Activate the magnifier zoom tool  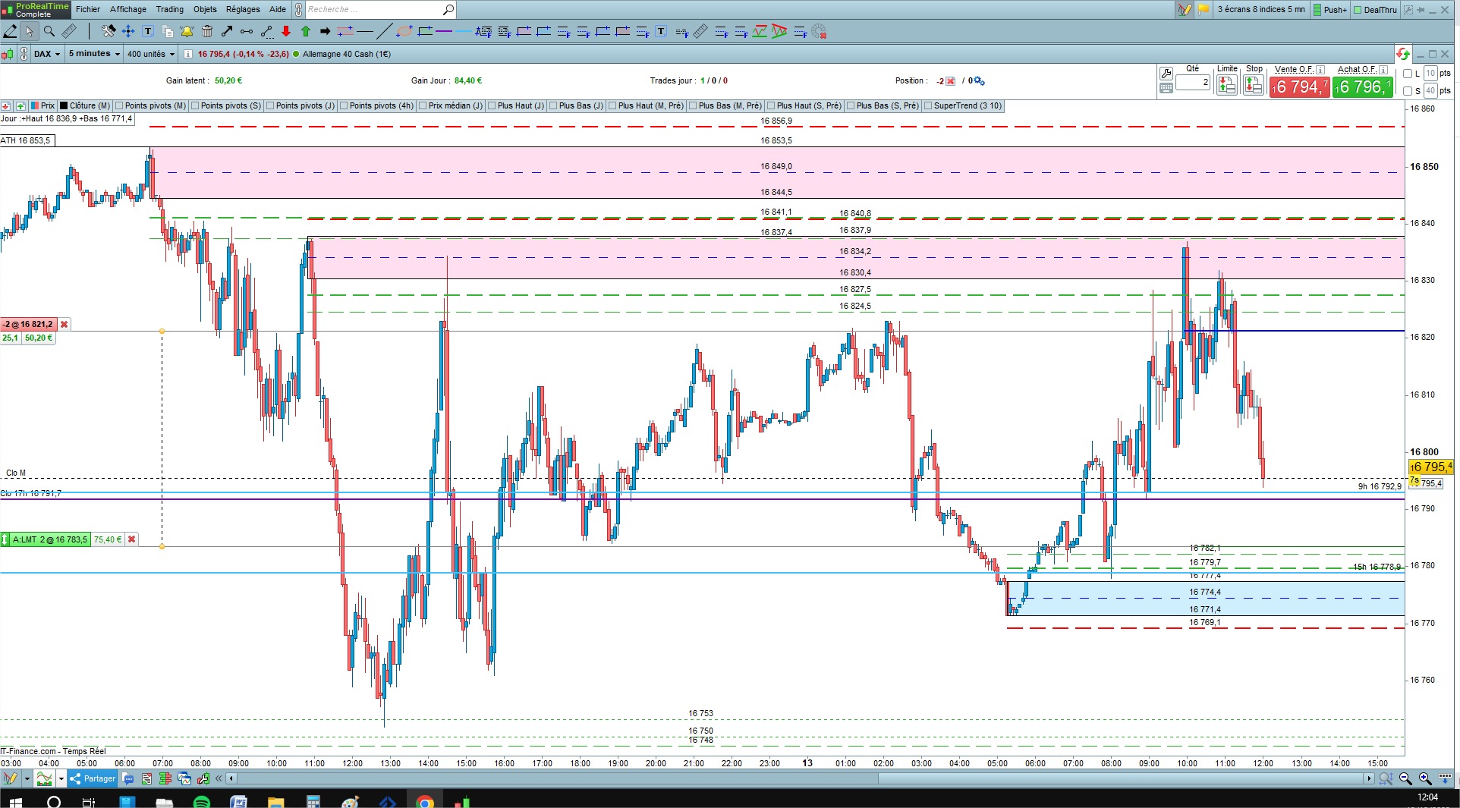pyautogui.click(x=49, y=31)
